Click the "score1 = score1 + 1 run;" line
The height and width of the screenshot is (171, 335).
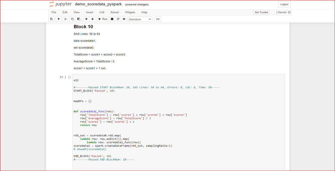coord(90,68)
